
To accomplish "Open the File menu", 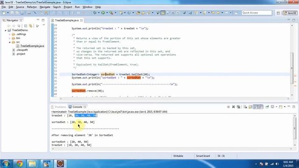I will pos(4,7).
